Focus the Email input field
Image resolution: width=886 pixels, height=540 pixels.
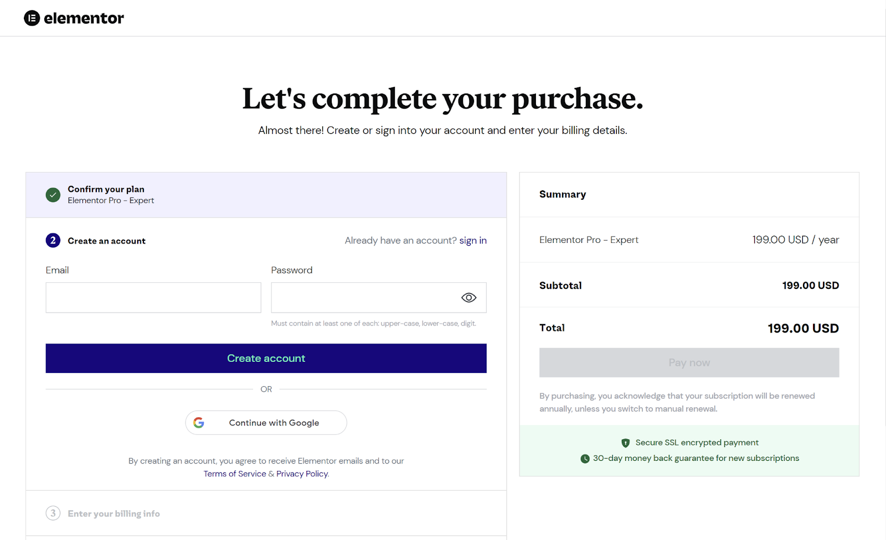point(153,298)
